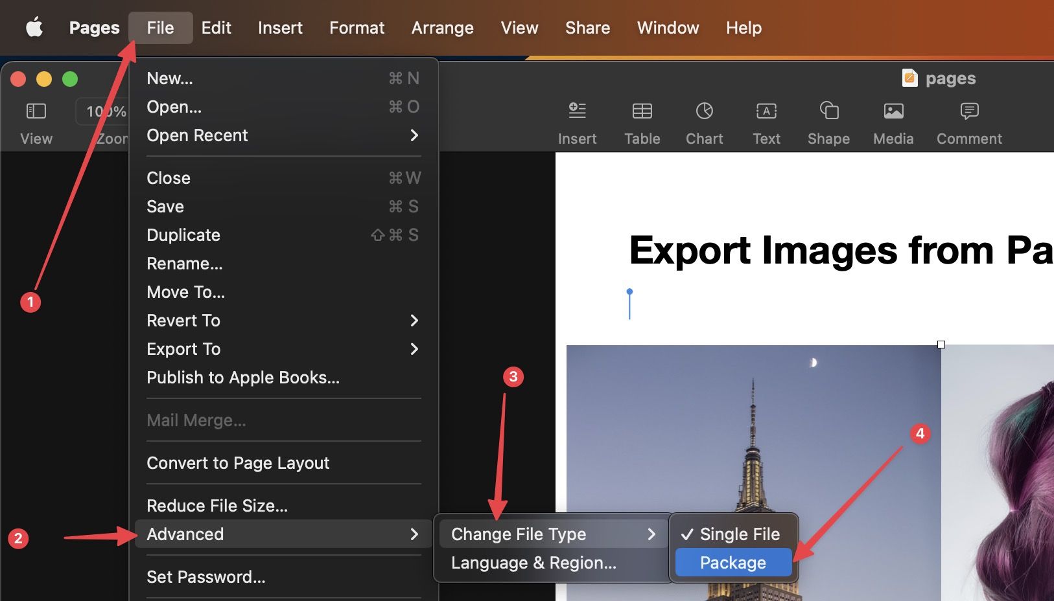Viewport: 1054px width, 601px height.
Task: Click the Comment toolbar icon
Action: point(969,111)
